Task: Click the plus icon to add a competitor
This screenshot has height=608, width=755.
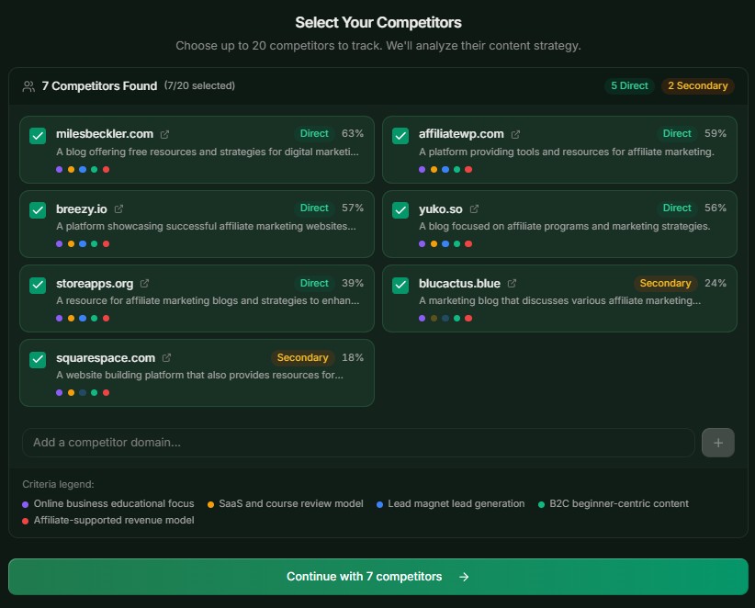Action: pos(717,442)
